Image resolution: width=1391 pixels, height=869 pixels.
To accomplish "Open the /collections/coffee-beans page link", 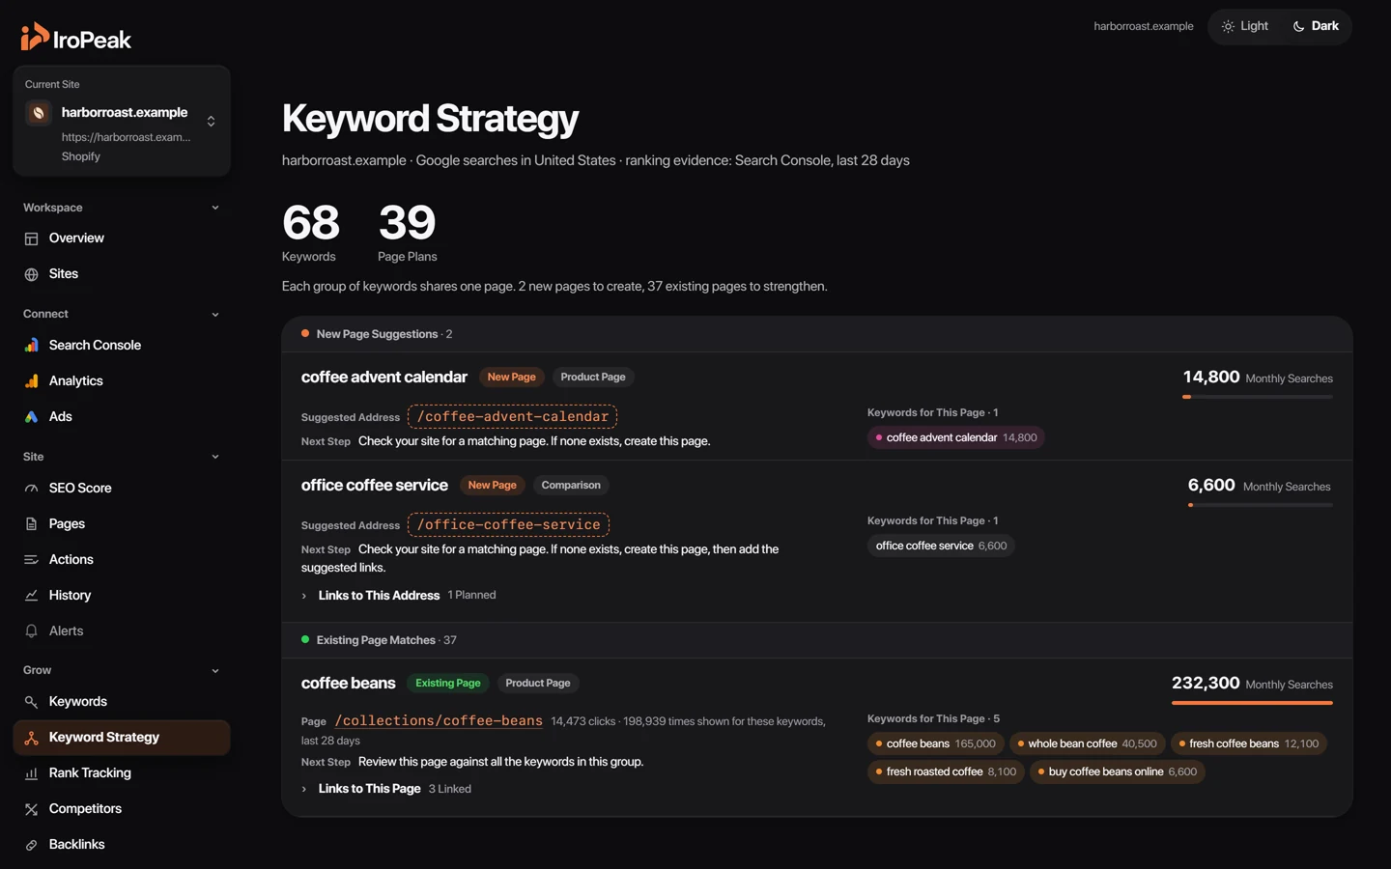I will 439,721.
